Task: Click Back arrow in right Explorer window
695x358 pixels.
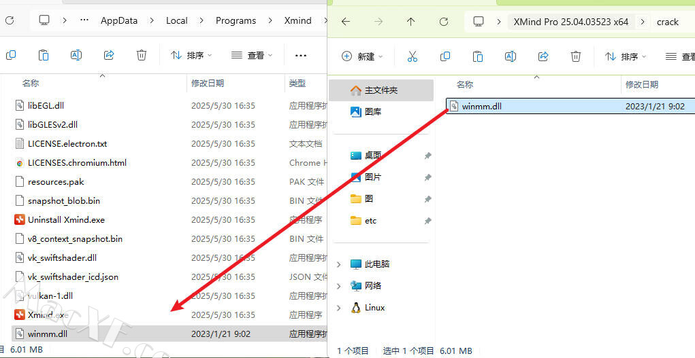Action: point(346,22)
